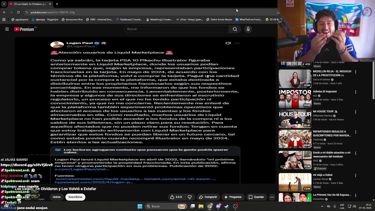
Task: Open the Chrome apps grid icon
Action: [x=4, y=20]
